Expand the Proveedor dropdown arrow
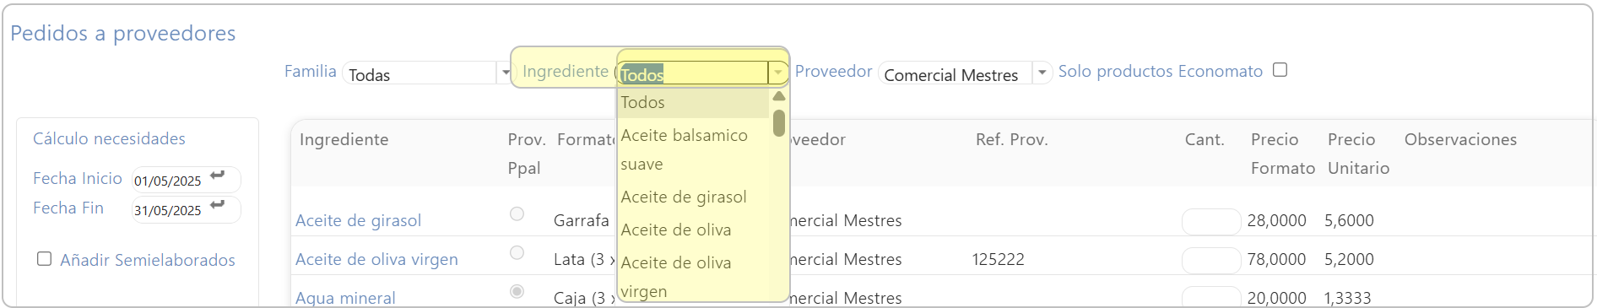 pyautogui.click(x=1042, y=73)
